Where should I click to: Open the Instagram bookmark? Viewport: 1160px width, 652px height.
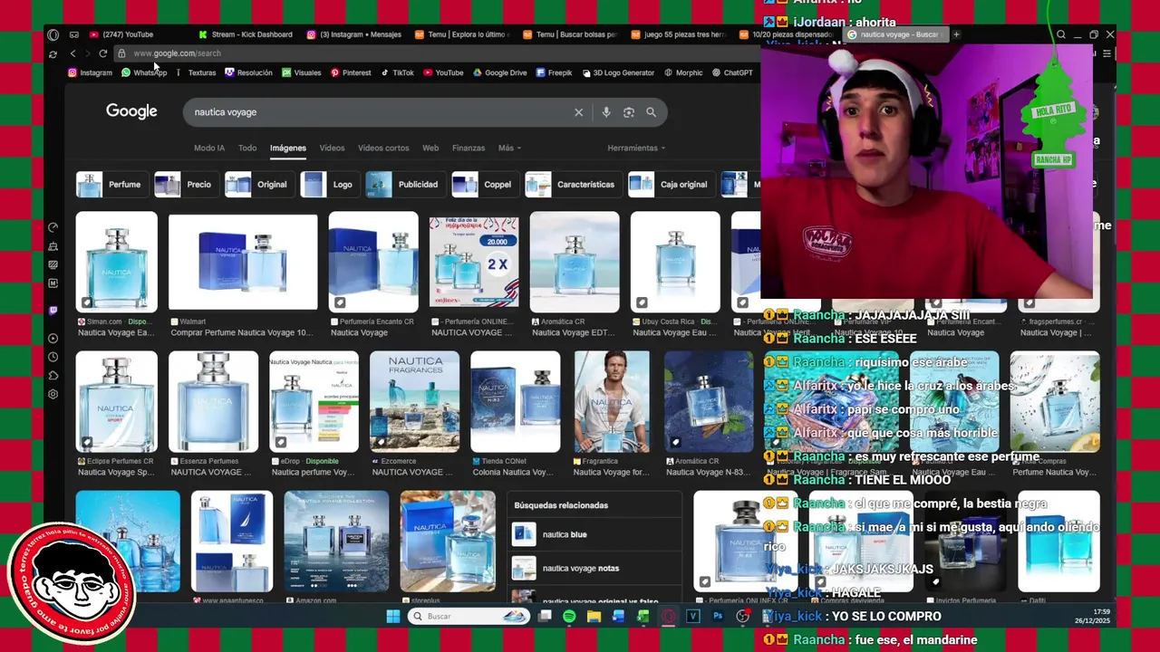[x=90, y=72]
